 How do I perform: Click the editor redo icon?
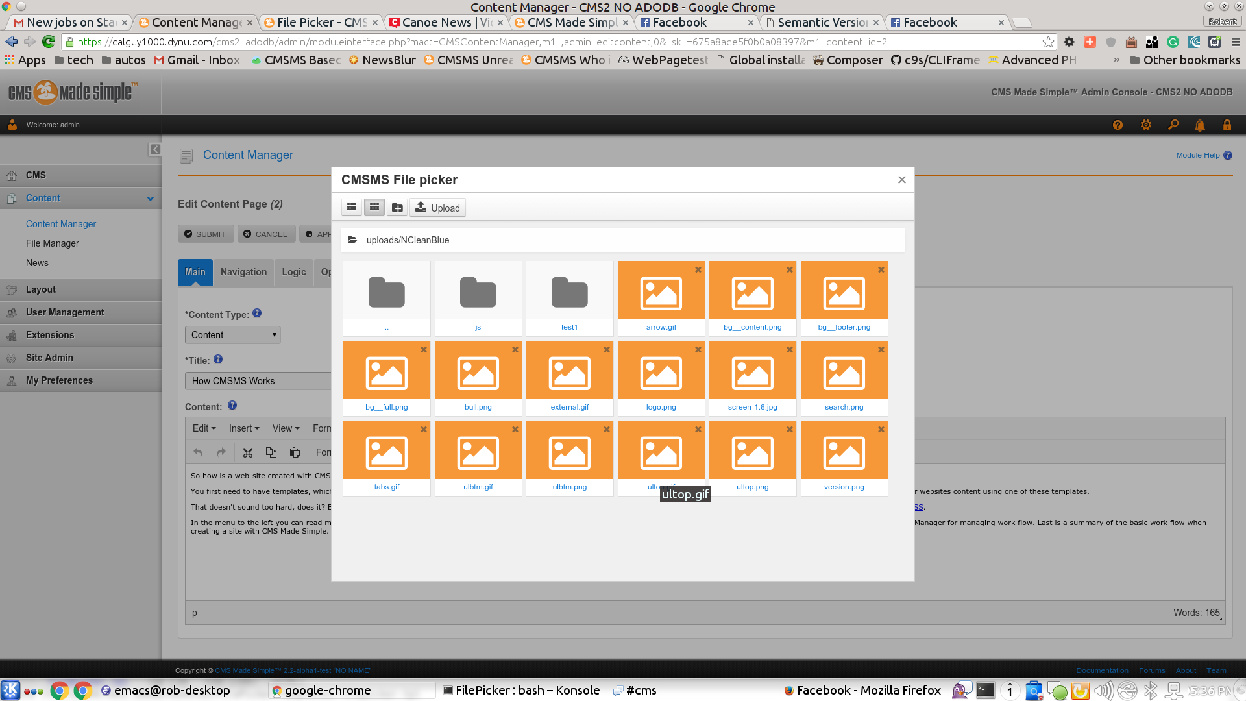(x=221, y=452)
